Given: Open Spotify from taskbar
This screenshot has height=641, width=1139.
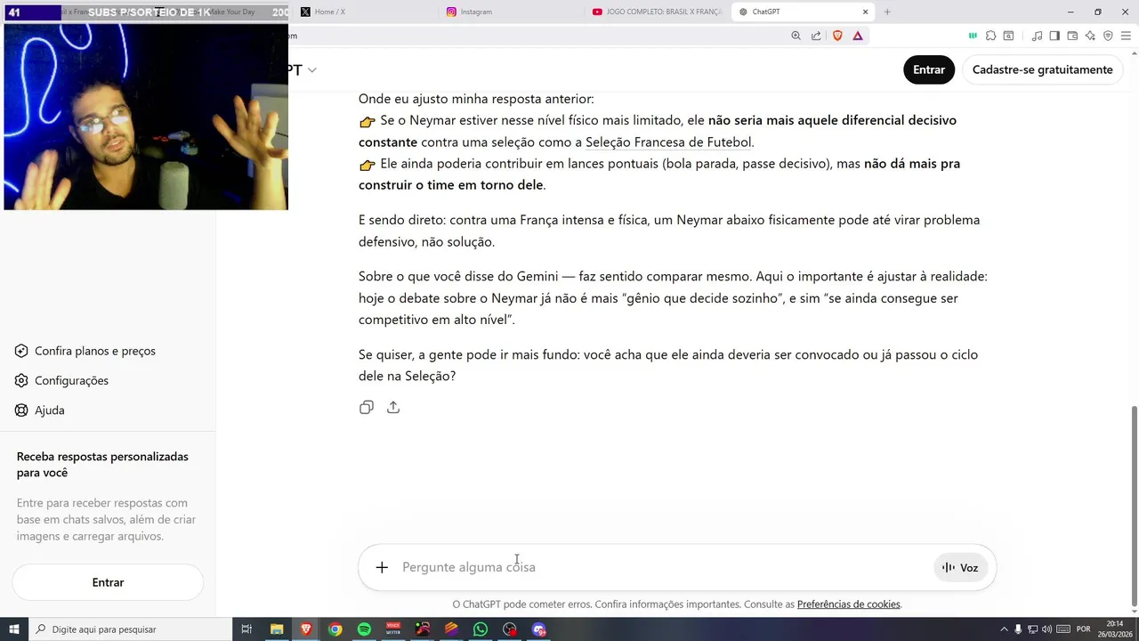Looking at the screenshot, I should coord(364,629).
